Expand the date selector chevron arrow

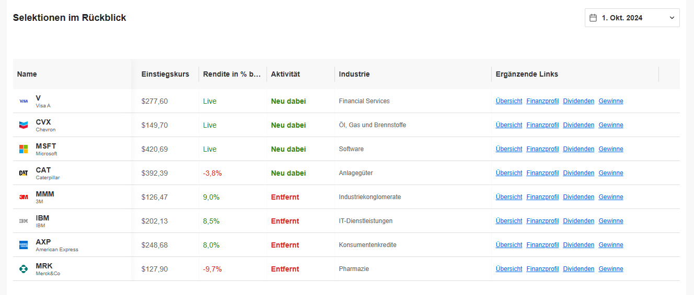(x=672, y=18)
